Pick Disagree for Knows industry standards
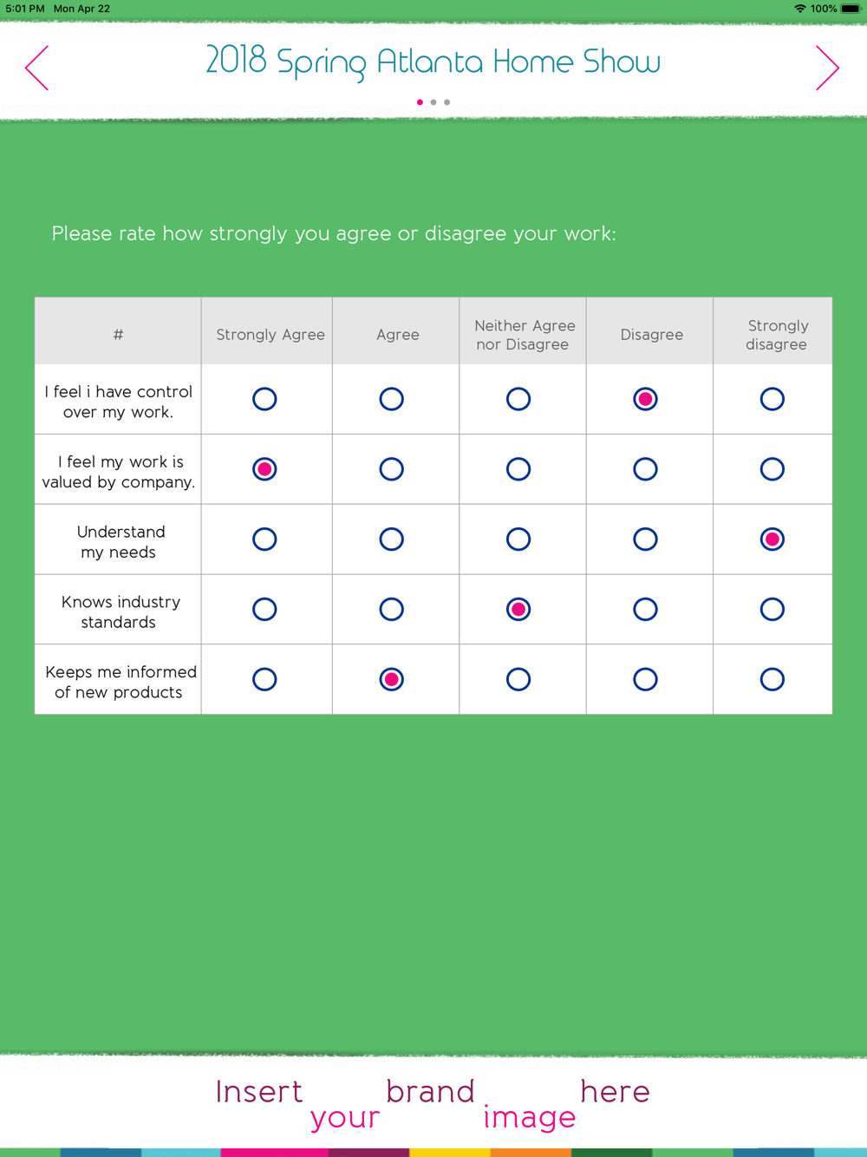The image size is (867, 1157). (645, 609)
